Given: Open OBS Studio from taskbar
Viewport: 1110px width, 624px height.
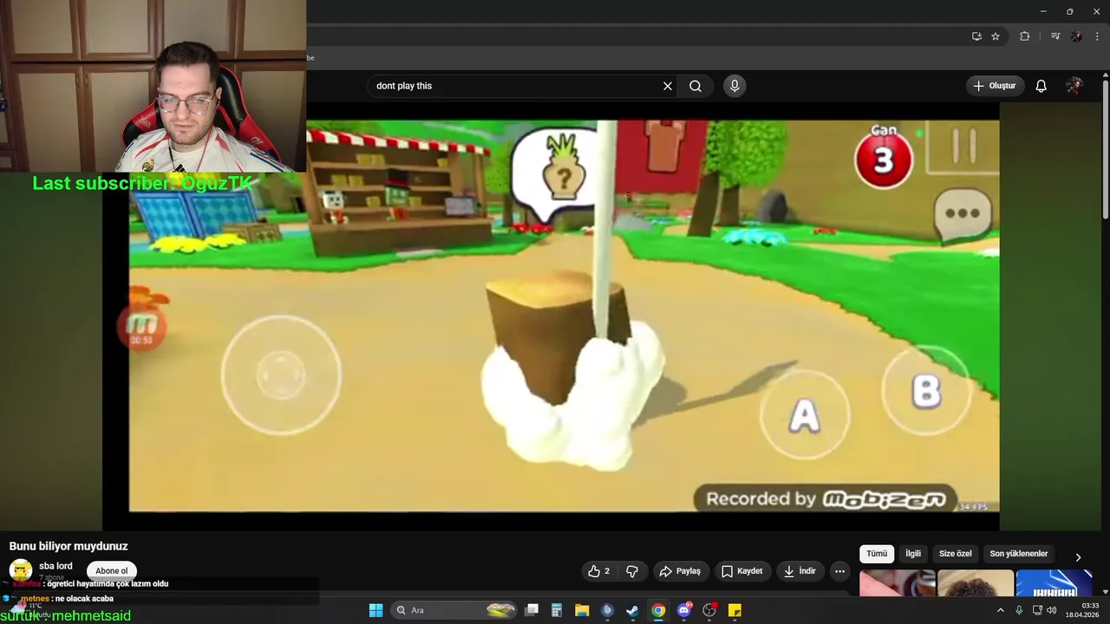Looking at the screenshot, I should pos(709,610).
